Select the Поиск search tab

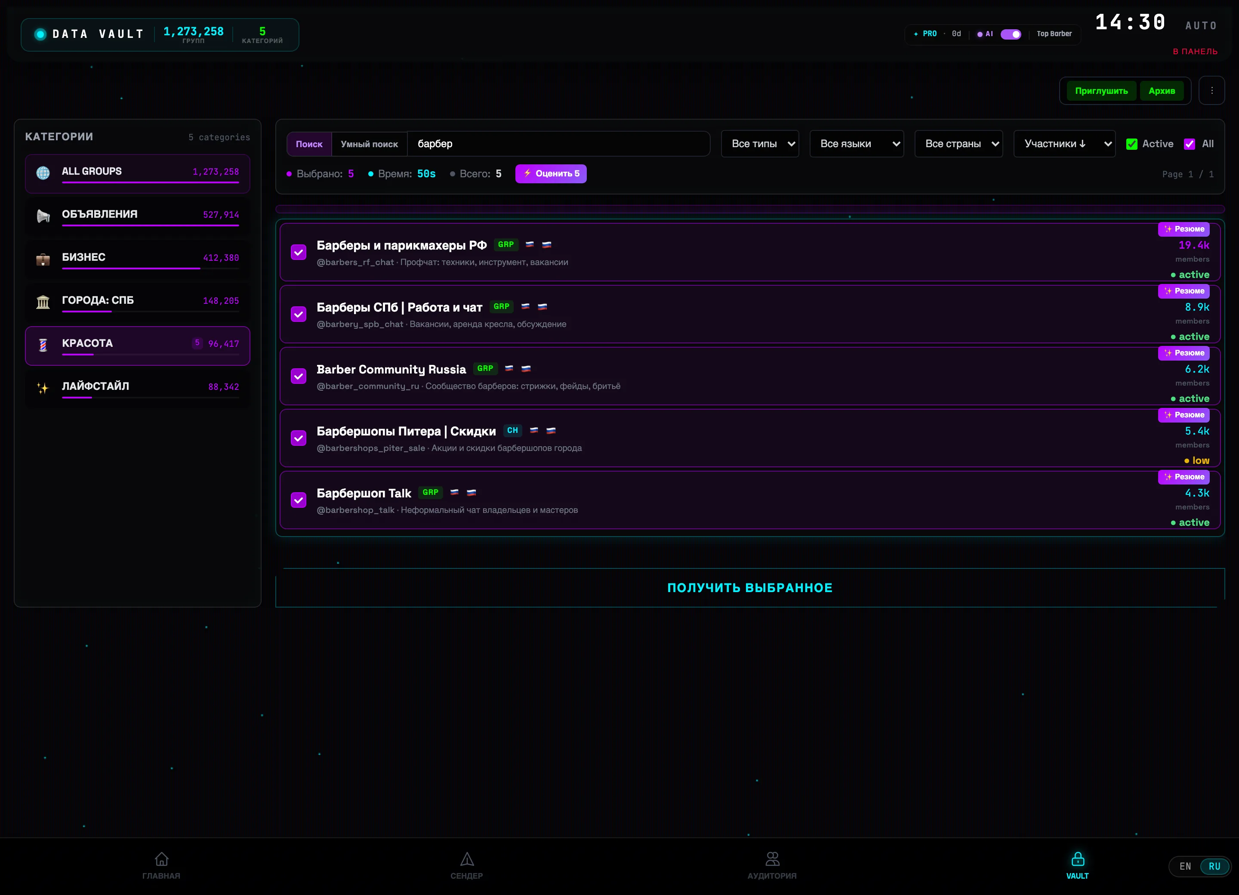pos(309,144)
